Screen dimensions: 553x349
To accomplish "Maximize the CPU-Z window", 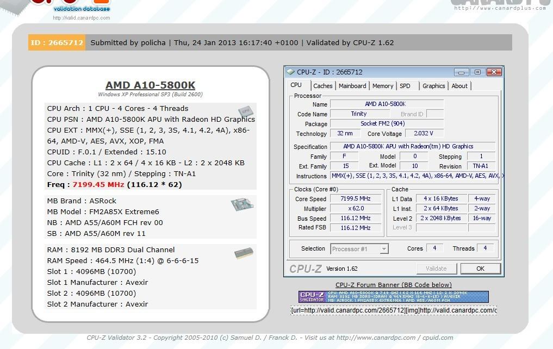I will click(x=477, y=72).
